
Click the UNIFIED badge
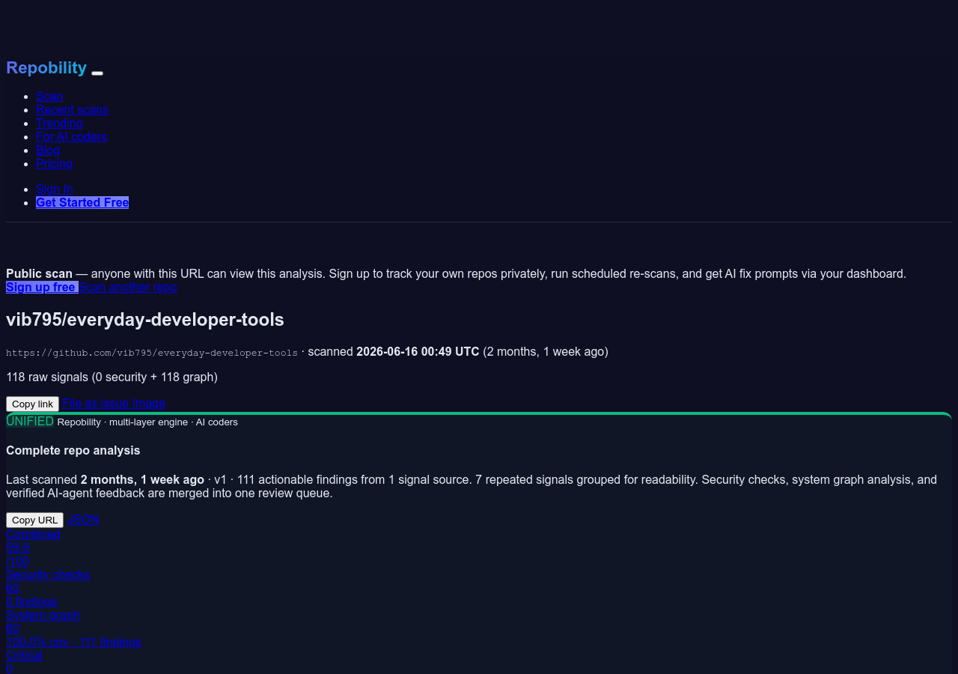[x=30, y=421]
